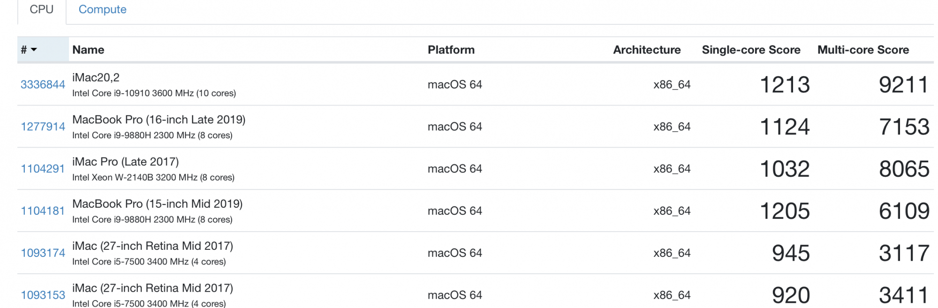Open benchmark result 1104181
The image size is (938, 308).
43,211
